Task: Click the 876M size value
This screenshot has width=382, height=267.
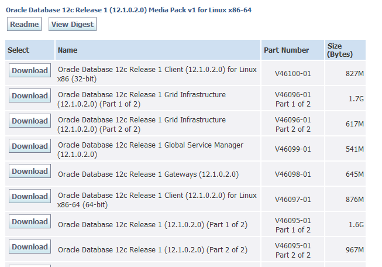Action: 355,200
